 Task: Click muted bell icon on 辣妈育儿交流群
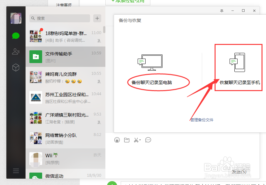click(x=99, y=82)
